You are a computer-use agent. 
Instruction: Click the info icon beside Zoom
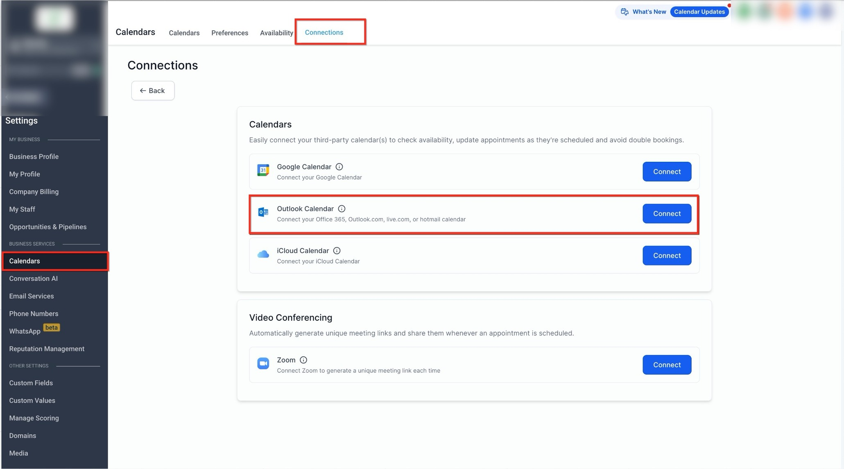pyautogui.click(x=303, y=360)
